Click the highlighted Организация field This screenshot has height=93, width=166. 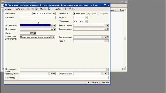click(x=35, y=25)
